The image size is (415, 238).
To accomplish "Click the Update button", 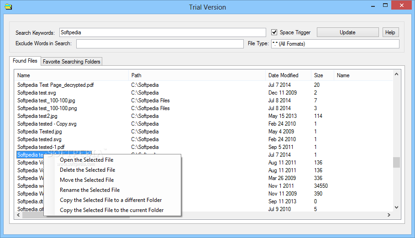I will [347, 32].
